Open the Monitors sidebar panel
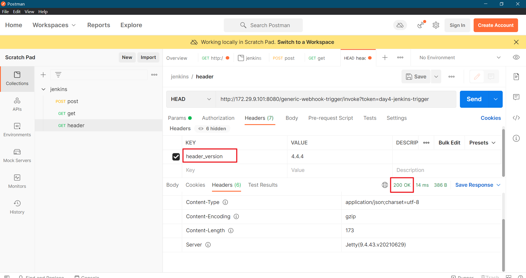Screen dimensions: 526x278 coord(17,181)
